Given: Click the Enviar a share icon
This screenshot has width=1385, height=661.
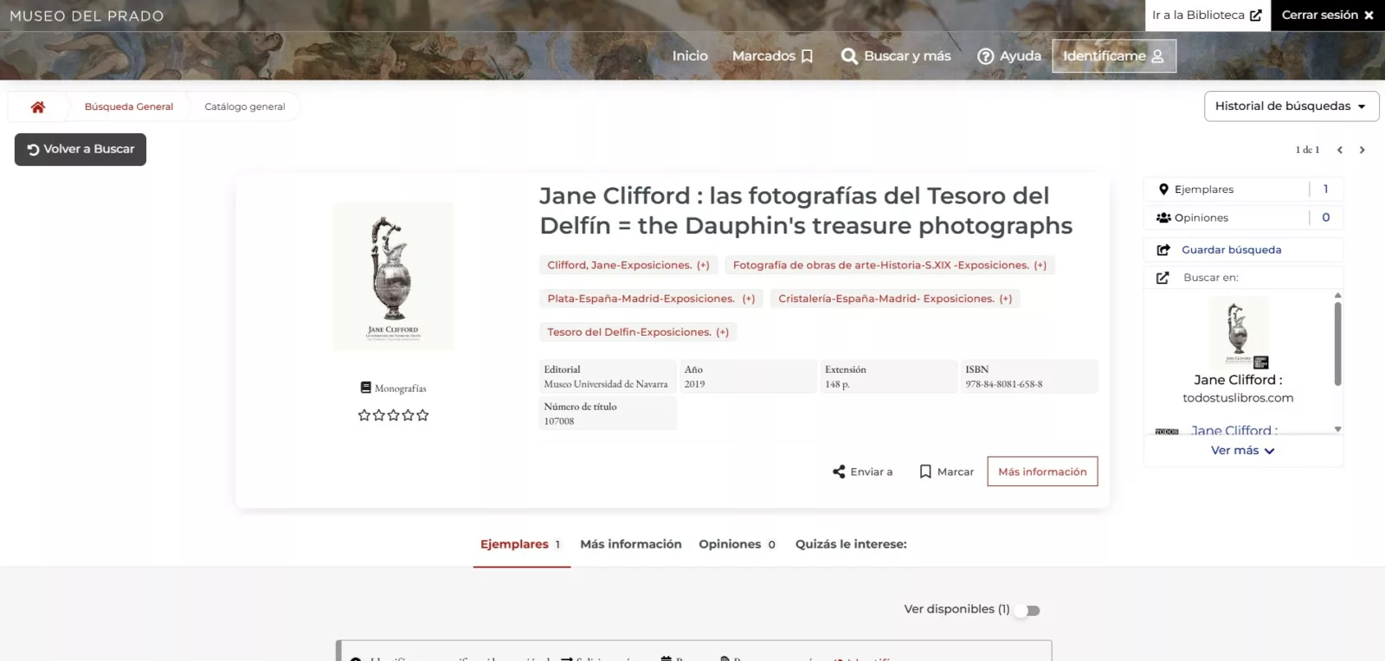Looking at the screenshot, I should click(839, 472).
